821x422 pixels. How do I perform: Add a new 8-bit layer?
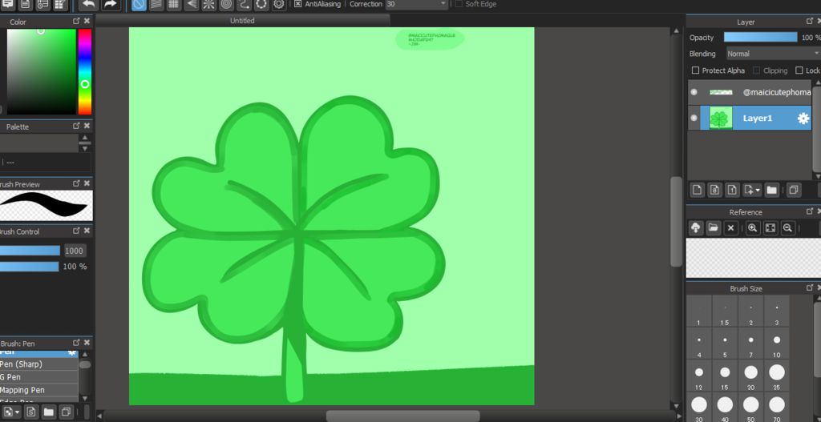(714, 190)
